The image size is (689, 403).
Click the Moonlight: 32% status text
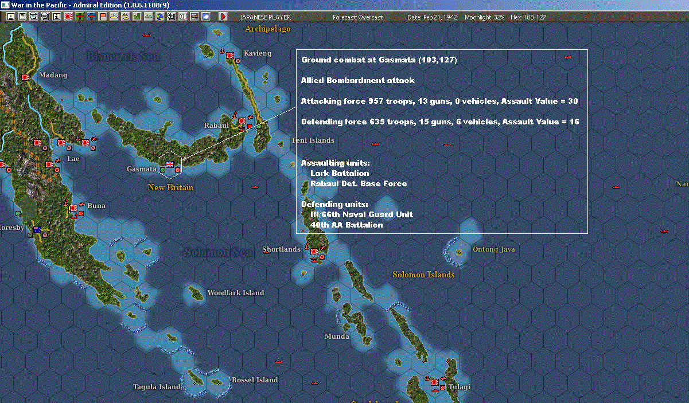[485, 17]
